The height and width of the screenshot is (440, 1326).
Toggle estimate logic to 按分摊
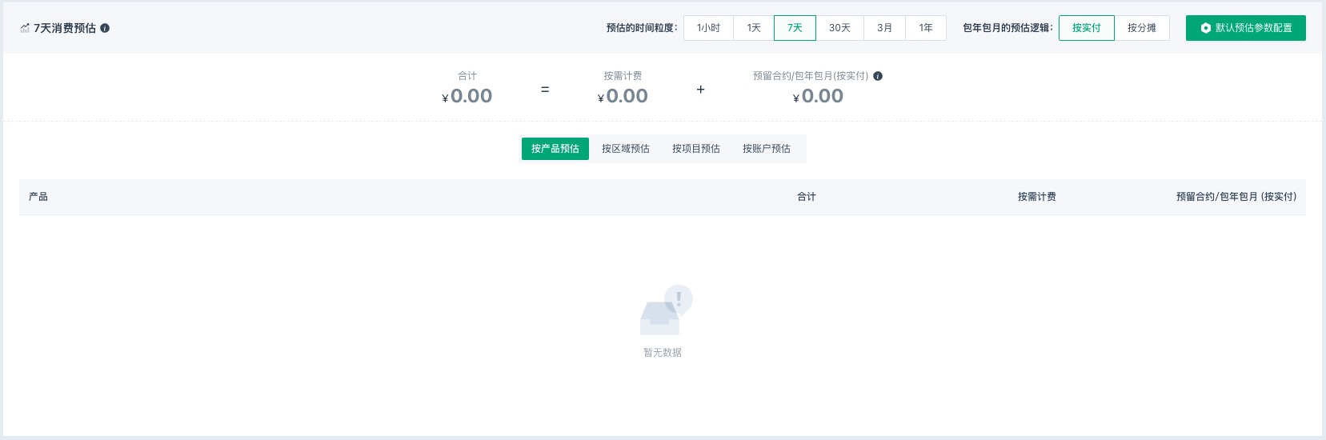pyautogui.click(x=1141, y=28)
